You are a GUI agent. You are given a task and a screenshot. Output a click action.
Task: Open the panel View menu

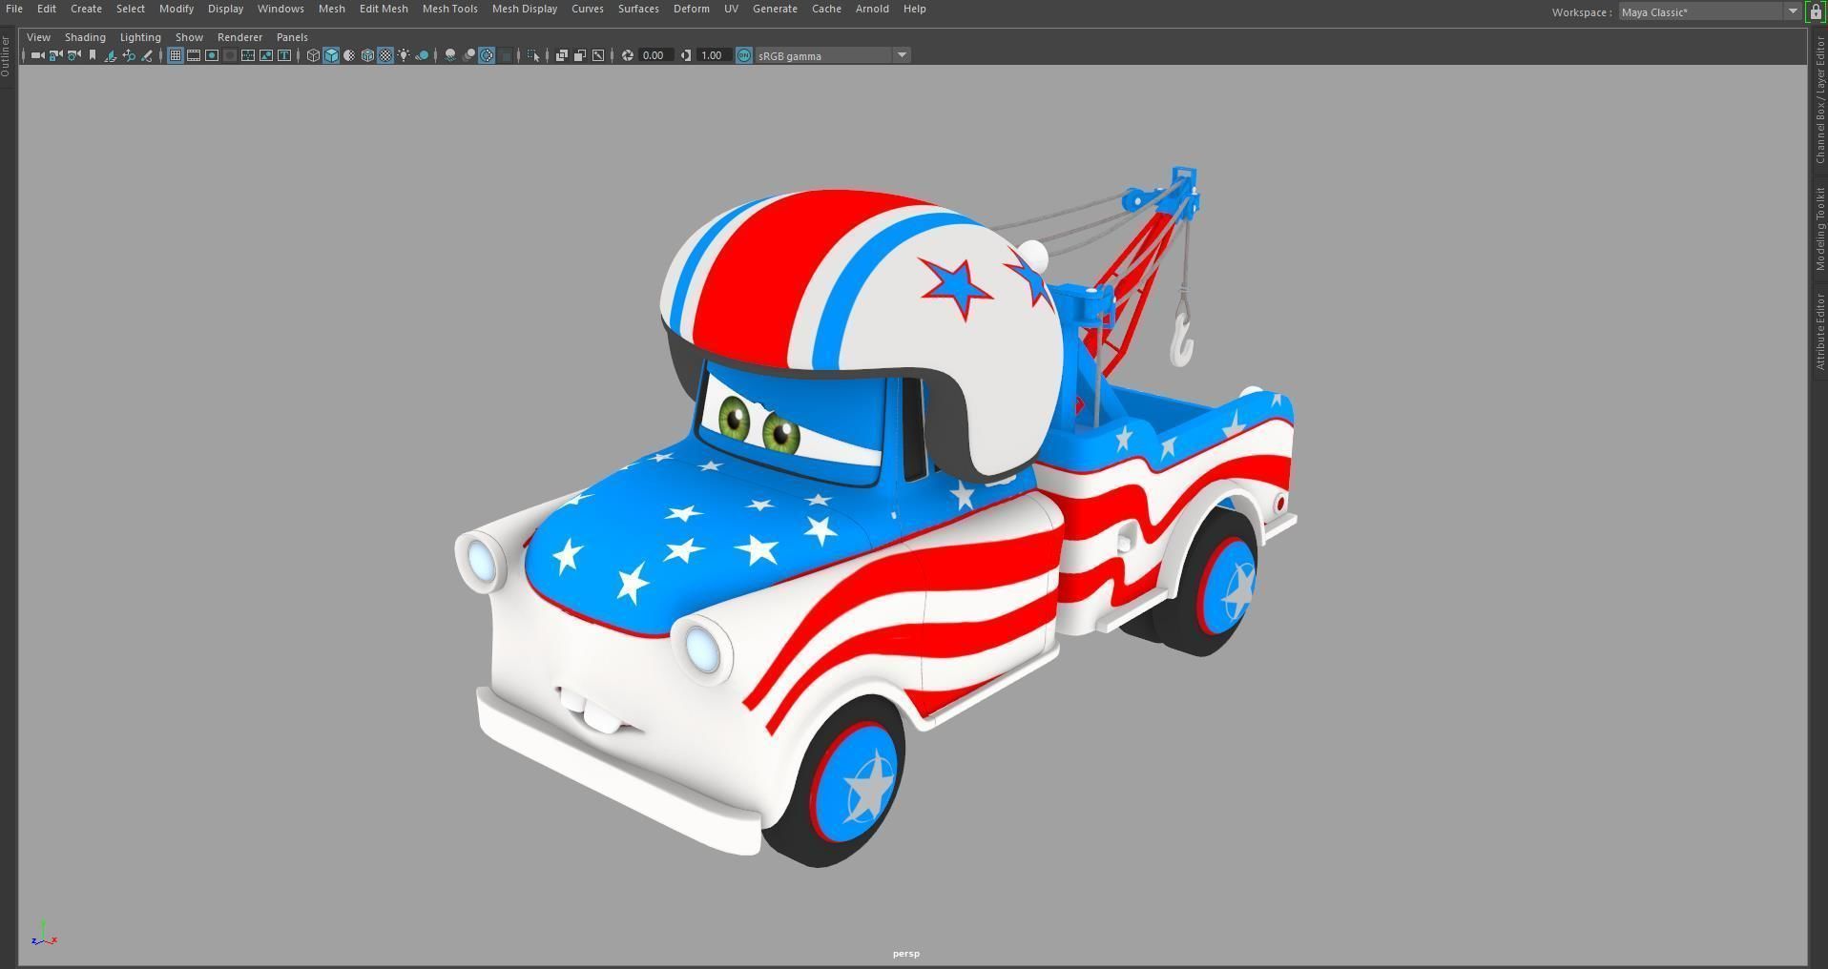click(38, 37)
